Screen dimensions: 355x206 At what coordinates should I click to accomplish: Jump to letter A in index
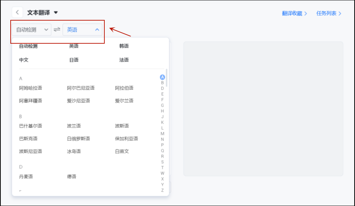tap(162, 77)
